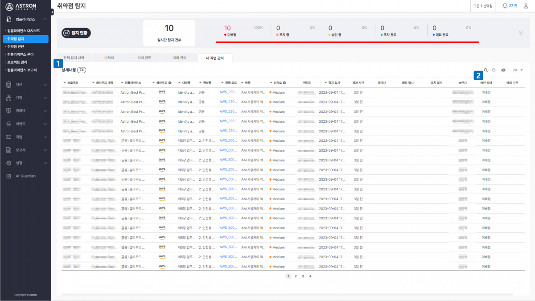Click the 방화벽 shield icon
The image size is (535, 301).
pyautogui.click(x=9, y=111)
